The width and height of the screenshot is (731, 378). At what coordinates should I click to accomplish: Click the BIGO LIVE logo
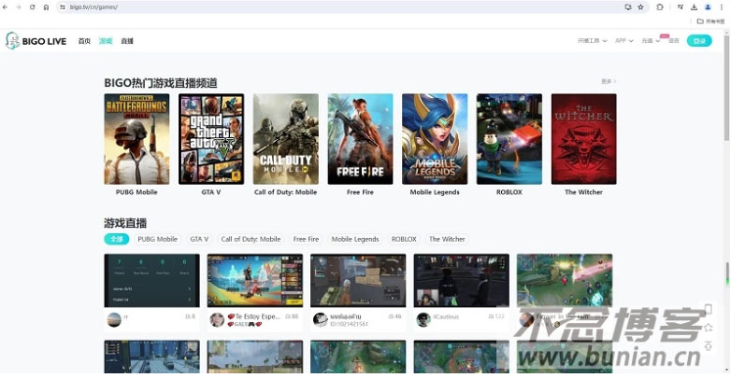(x=36, y=41)
